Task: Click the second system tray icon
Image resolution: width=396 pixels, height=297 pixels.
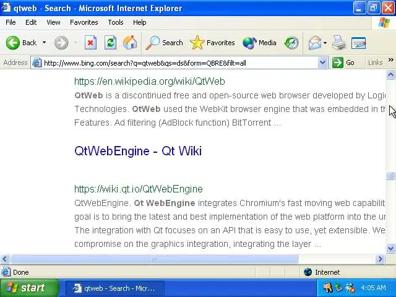Action: click(338, 288)
